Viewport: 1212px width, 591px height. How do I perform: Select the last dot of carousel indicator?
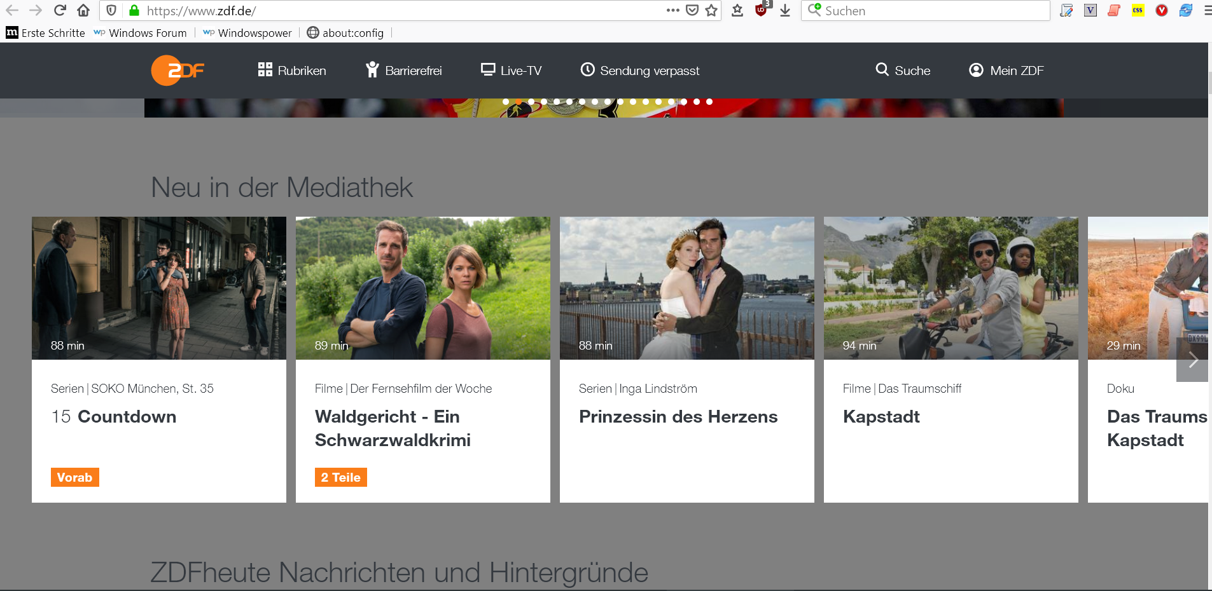pos(709,102)
